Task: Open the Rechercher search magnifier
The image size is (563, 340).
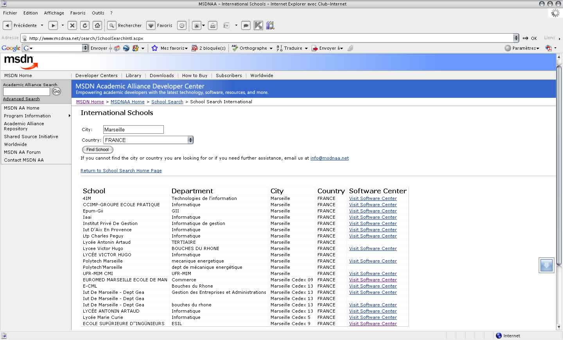Action: point(112,25)
